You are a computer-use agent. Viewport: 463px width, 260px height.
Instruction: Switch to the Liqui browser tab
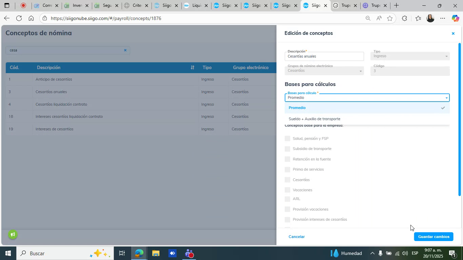(x=197, y=5)
